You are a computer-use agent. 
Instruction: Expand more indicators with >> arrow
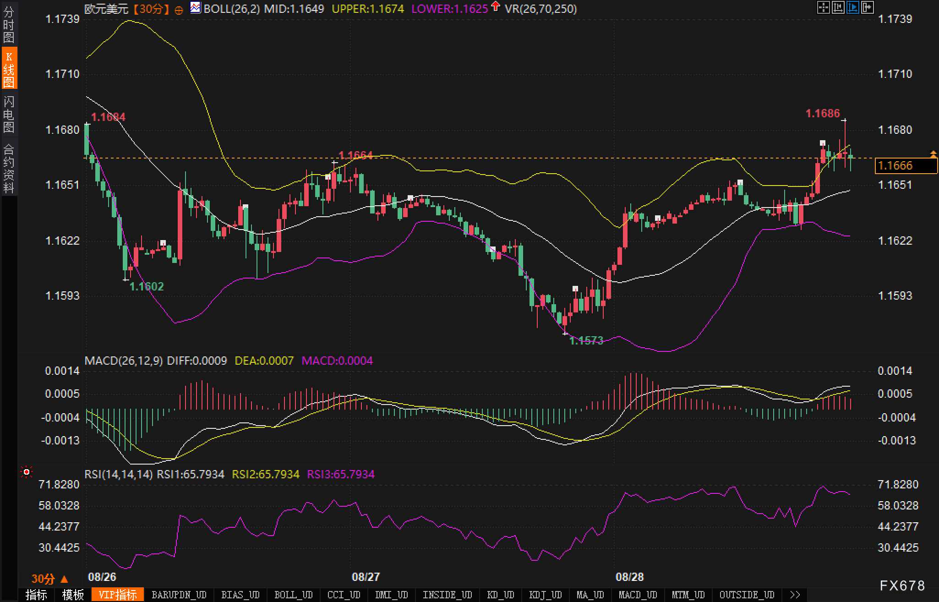pyautogui.click(x=795, y=595)
